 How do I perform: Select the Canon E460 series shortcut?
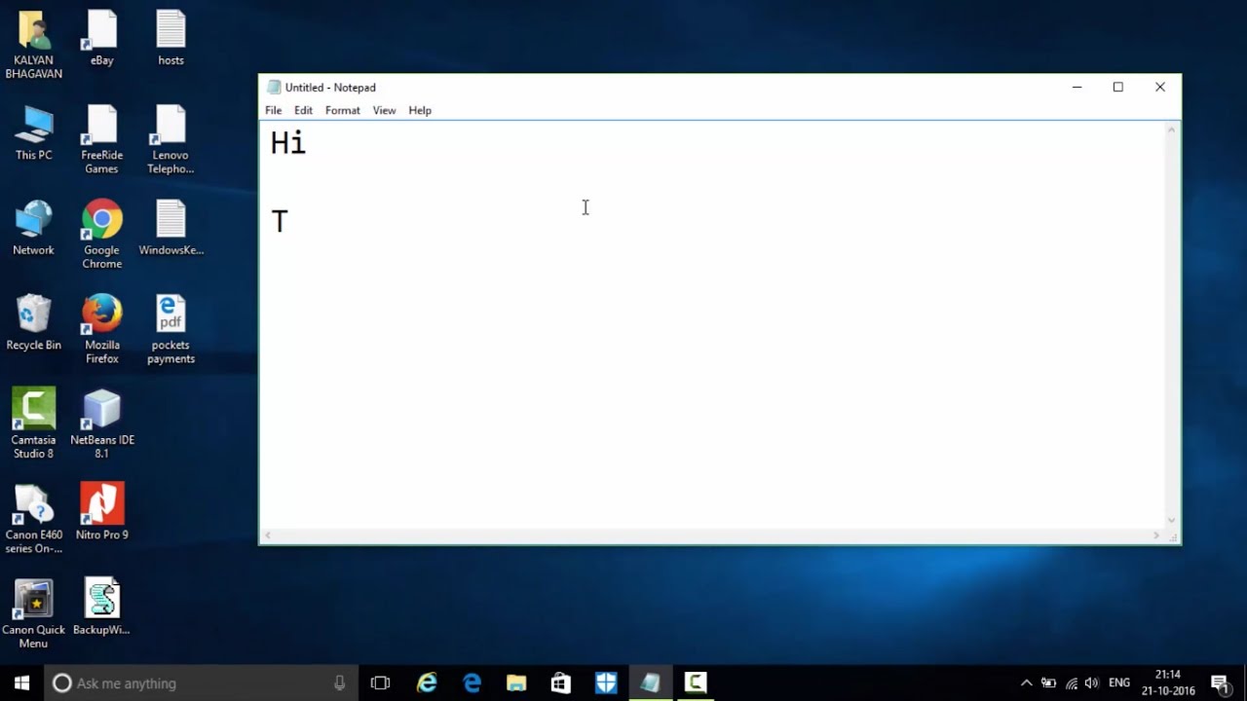pos(34,519)
